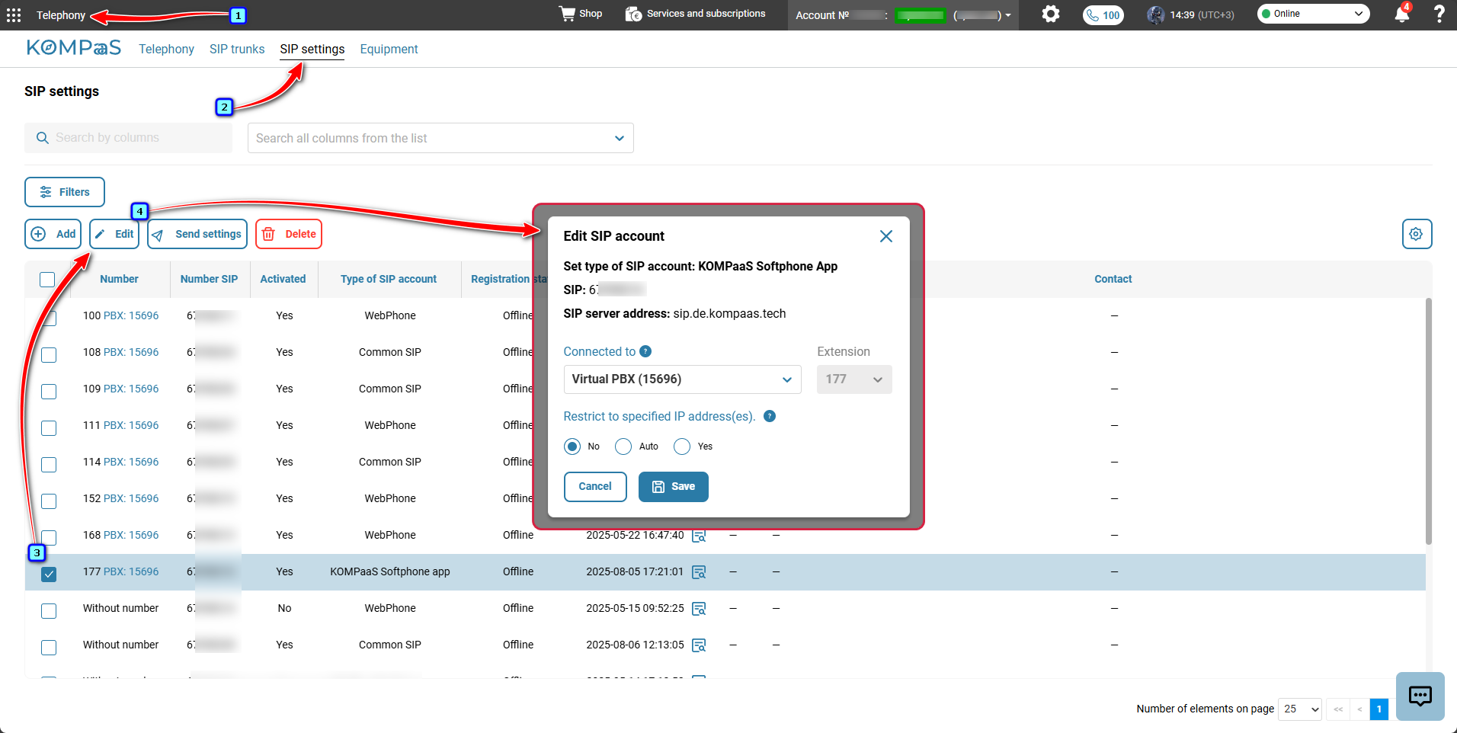
Task: Select checkbox for number 108 row
Action: click(x=49, y=355)
